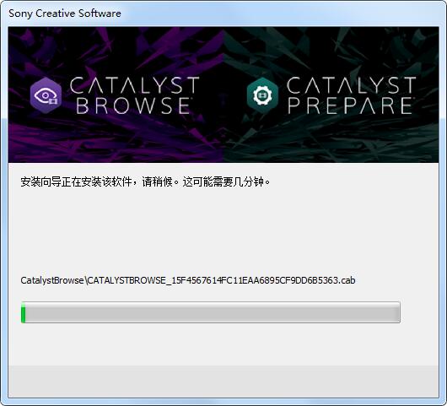The image size is (447, 406).
Task: Click the Sony Creative Software window title
Action: (x=65, y=14)
